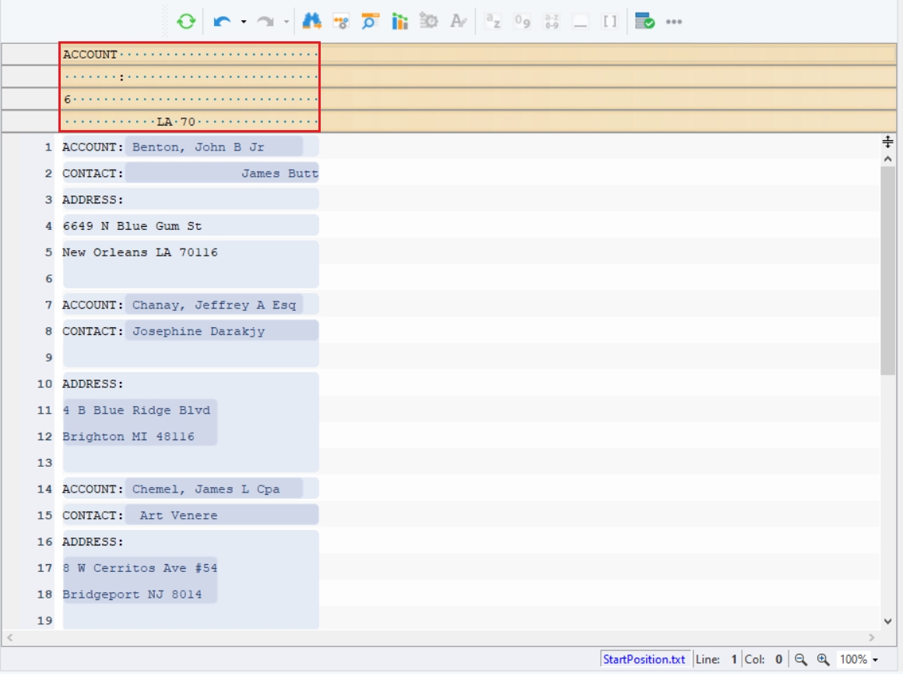Image resolution: width=903 pixels, height=674 pixels.
Task: Click the zoom in magnifier in status bar
Action: point(823,660)
